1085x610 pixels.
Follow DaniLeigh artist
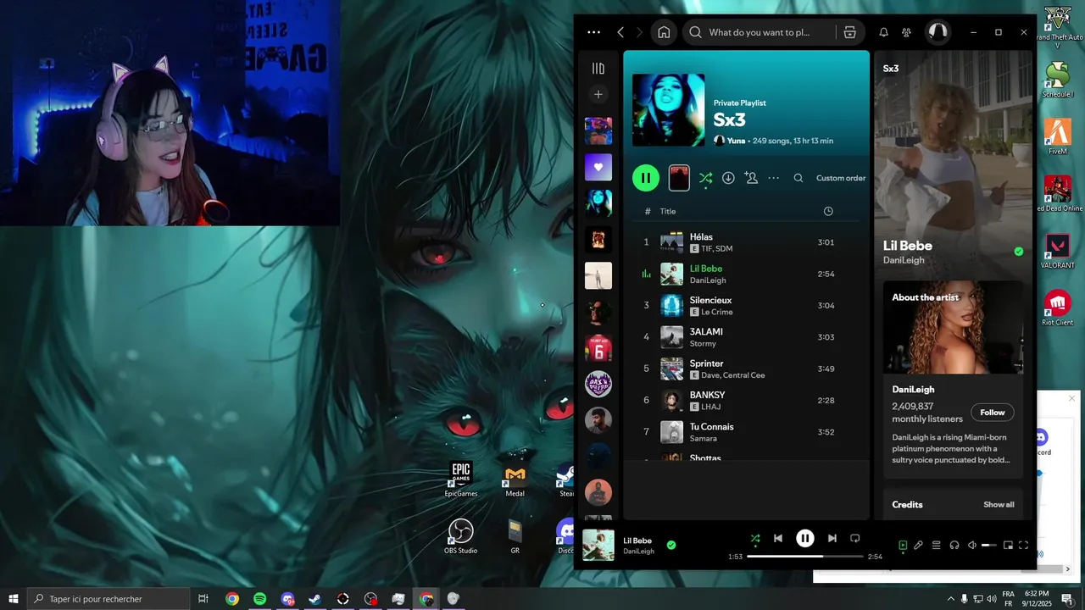(x=992, y=413)
